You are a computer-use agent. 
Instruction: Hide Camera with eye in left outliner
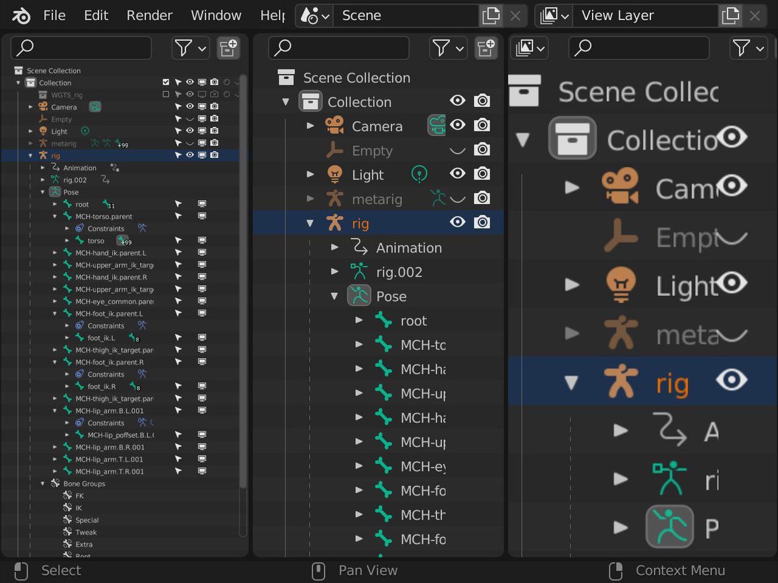pyautogui.click(x=190, y=107)
